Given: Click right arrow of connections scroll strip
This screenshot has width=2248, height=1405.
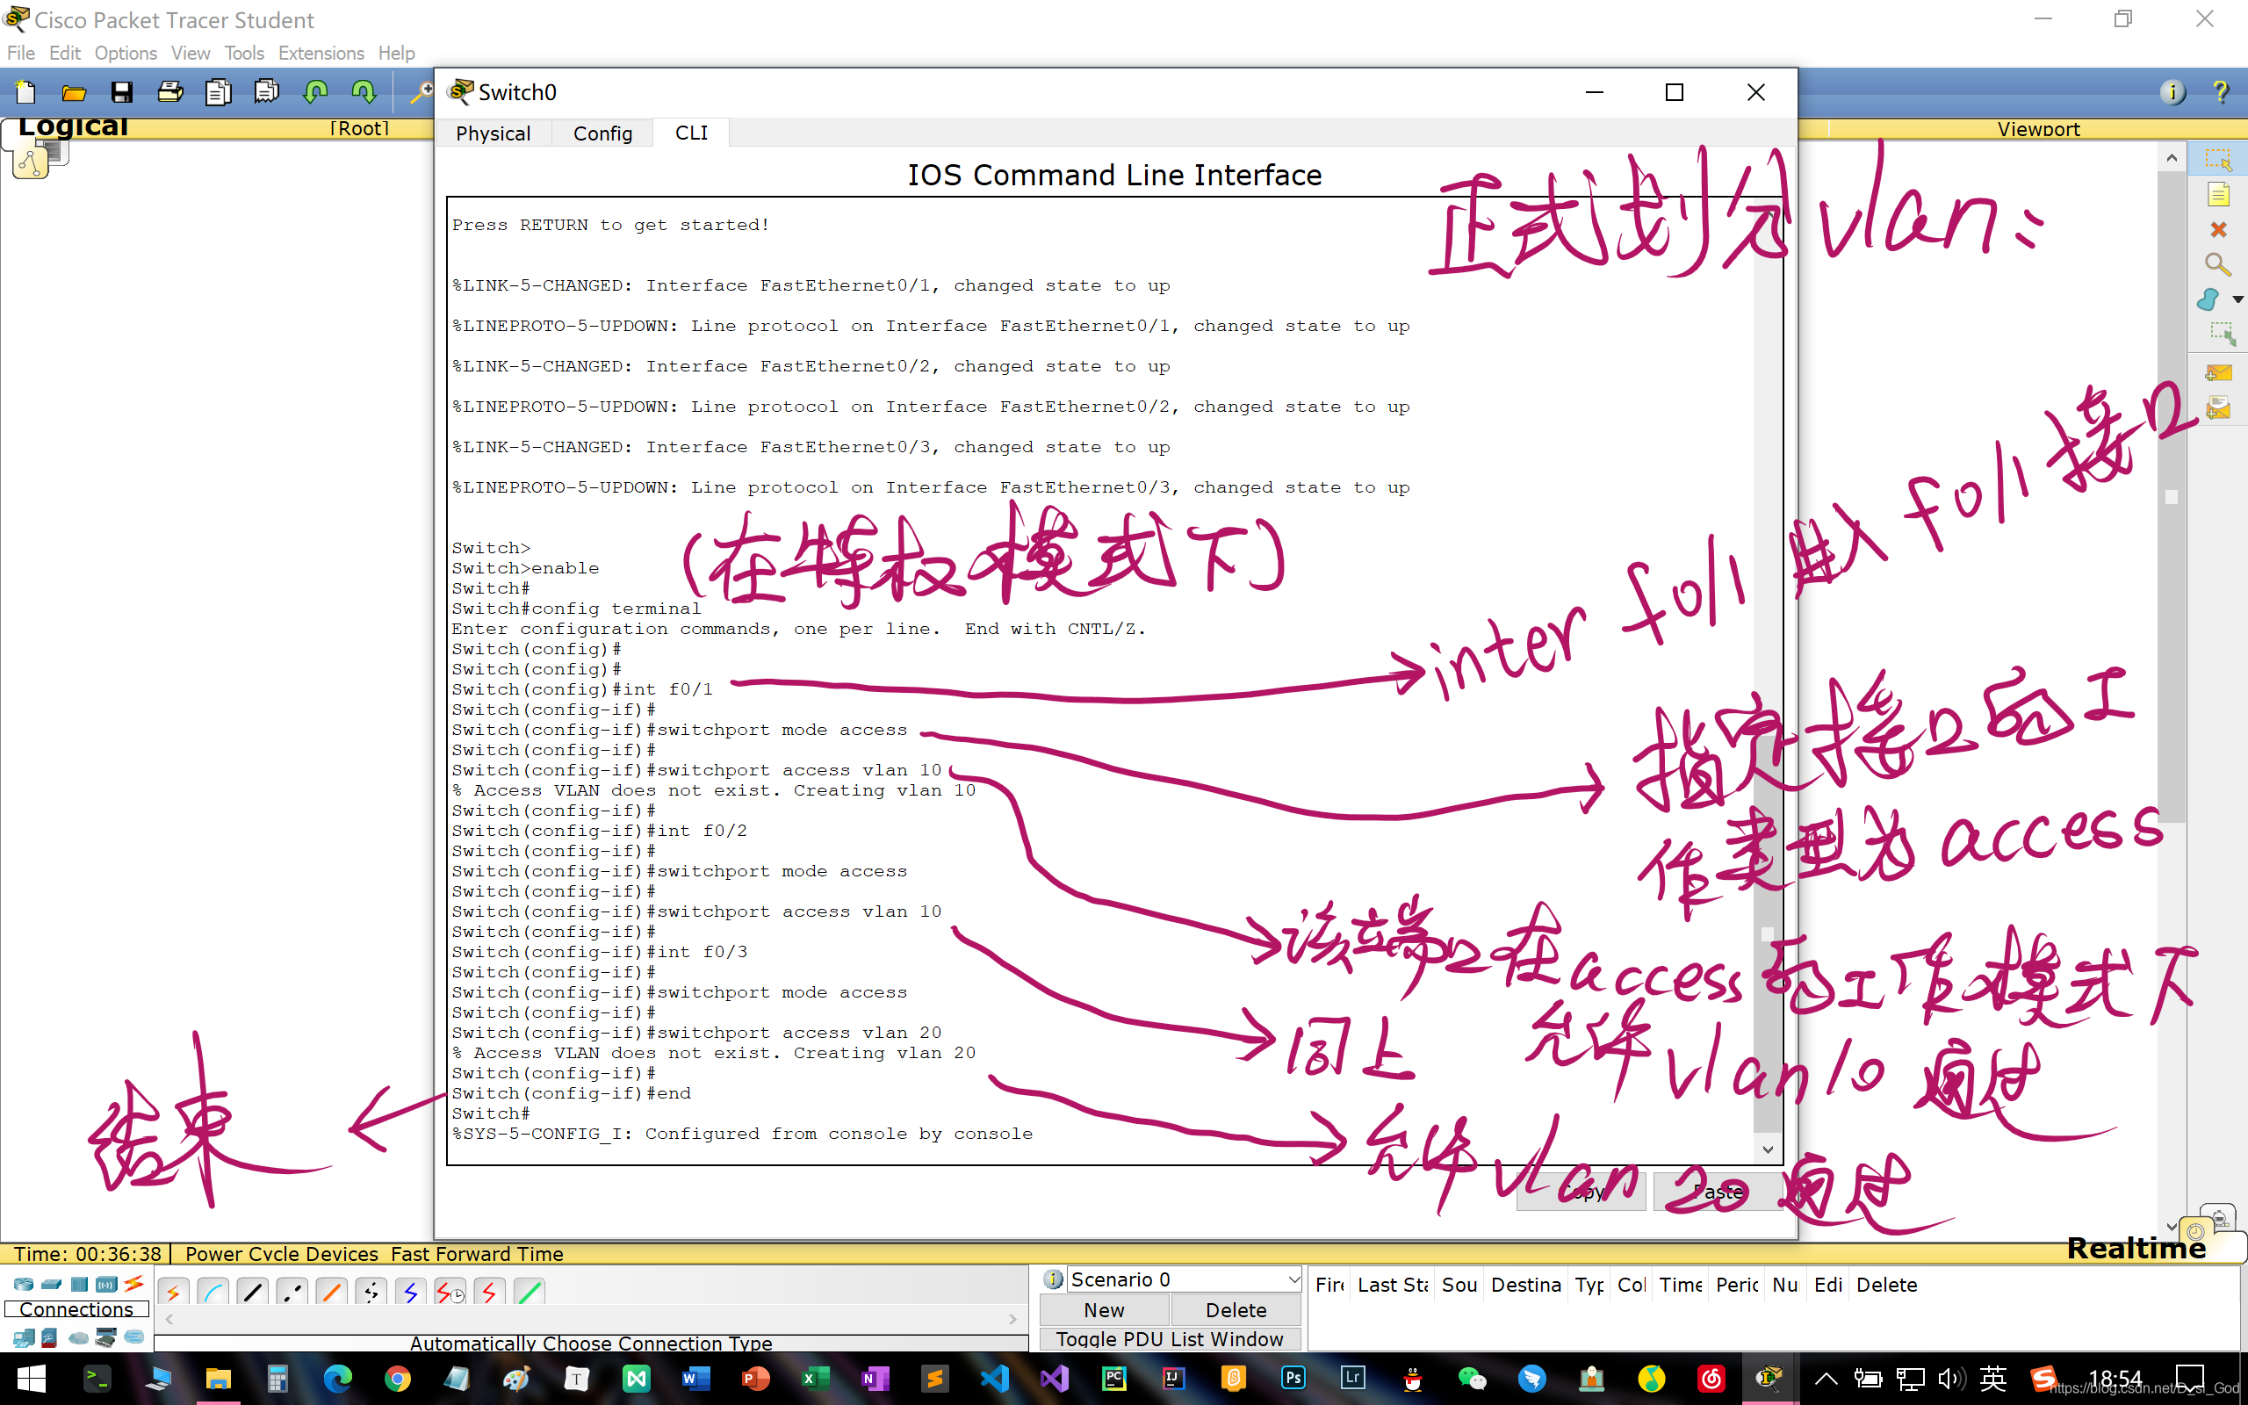Looking at the screenshot, I should 1012,1319.
